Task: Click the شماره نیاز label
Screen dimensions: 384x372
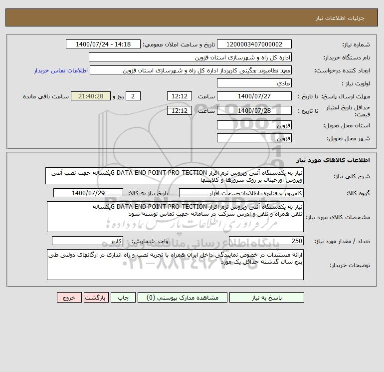Action: tap(356, 44)
